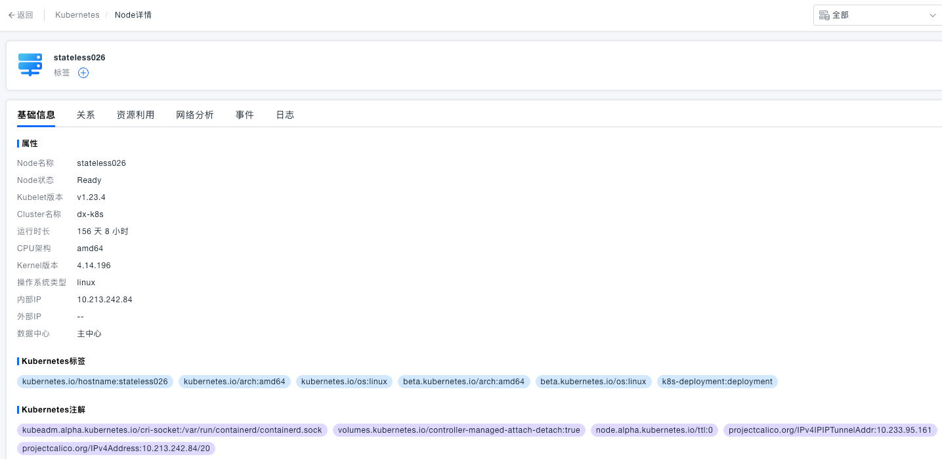Click the back arrow icon
Image resolution: width=942 pixels, height=459 pixels.
click(11, 15)
